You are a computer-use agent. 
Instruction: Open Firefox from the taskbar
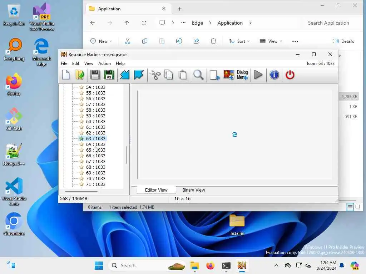(x=210, y=265)
